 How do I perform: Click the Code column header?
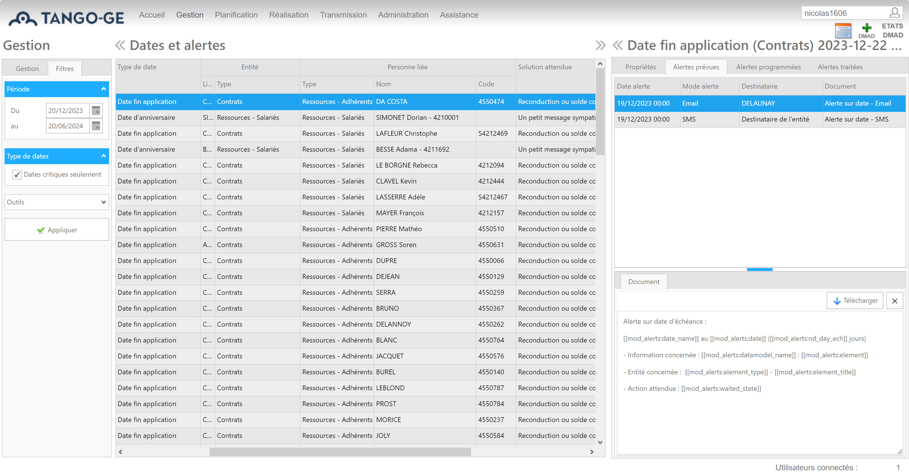tap(496, 84)
